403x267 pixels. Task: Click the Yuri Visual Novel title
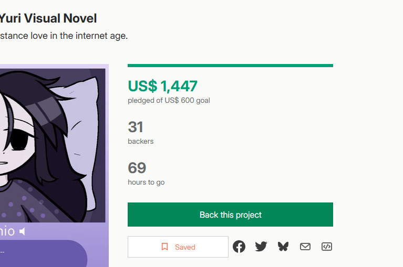coord(48,18)
